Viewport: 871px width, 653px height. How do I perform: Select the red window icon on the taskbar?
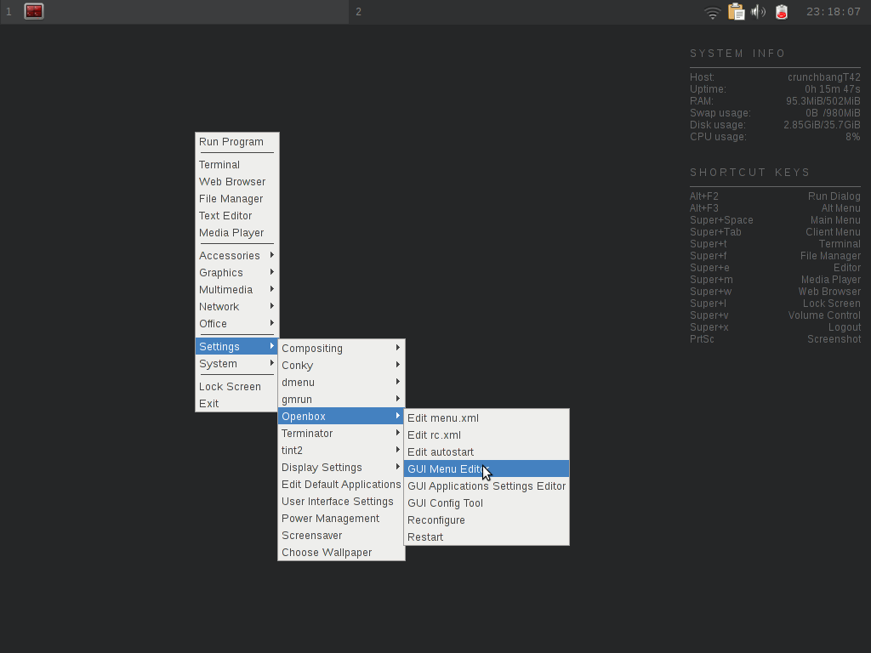pyautogui.click(x=32, y=11)
